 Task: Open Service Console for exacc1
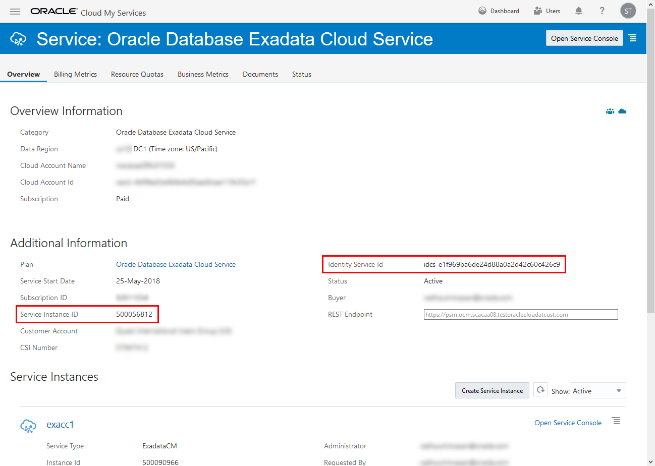pos(568,423)
